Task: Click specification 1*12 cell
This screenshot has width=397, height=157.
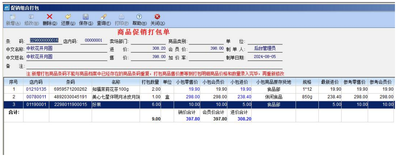Action: [307, 89]
